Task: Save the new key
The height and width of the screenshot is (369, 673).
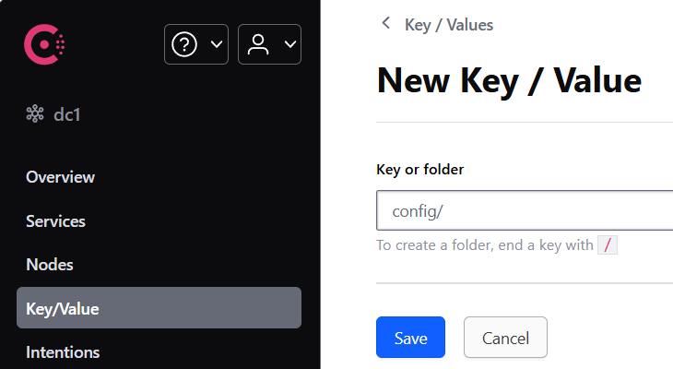Action: 410,338
